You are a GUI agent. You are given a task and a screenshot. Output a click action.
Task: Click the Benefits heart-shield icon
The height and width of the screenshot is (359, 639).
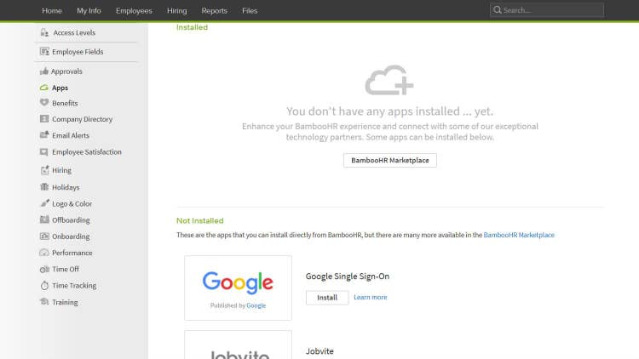tap(44, 103)
